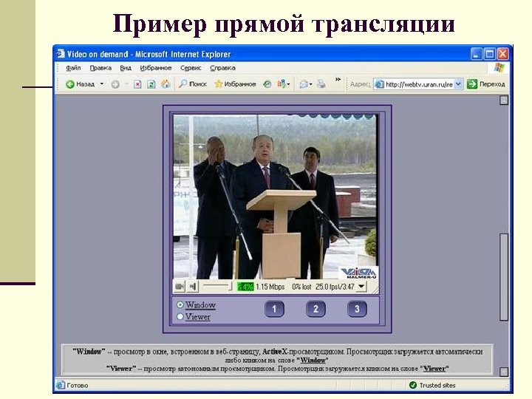
Task: Open the Сервис menu
Action: tap(191, 68)
